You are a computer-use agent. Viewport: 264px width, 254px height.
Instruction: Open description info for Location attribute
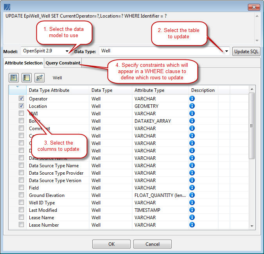192,106
